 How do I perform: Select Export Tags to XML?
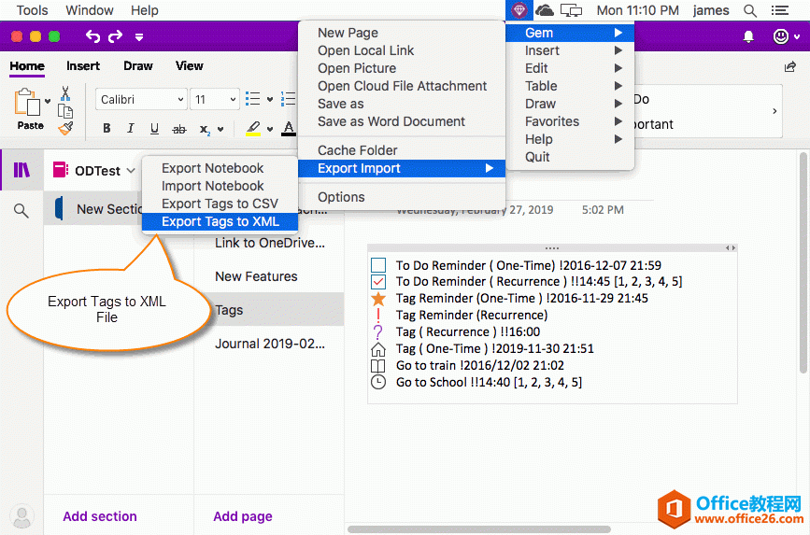220,221
